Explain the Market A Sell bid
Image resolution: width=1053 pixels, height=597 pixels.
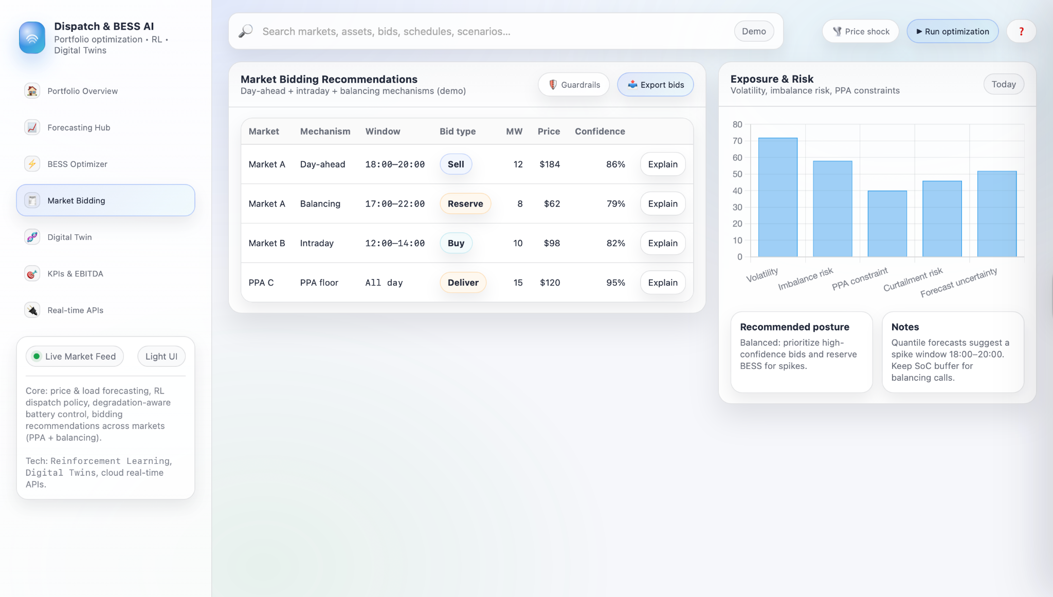pyautogui.click(x=662, y=164)
